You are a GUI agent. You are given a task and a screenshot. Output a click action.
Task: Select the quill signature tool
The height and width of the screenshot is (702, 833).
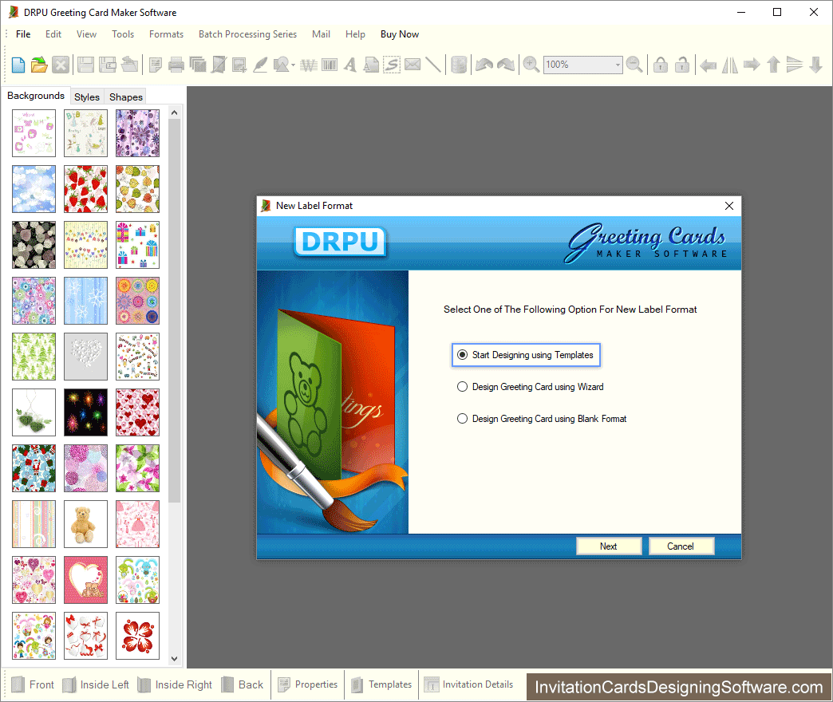point(260,65)
